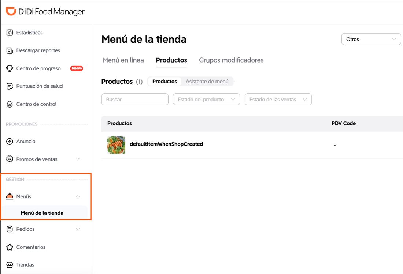The width and height of the screenshot is (403, 274).
Task: Open the Estadísticas chart icon
Action: (x=10, y=33)
